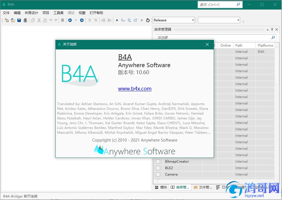Click the Undo arrow icon
Image resolution: width=282 pixels, height=200 pixels.
51,20
